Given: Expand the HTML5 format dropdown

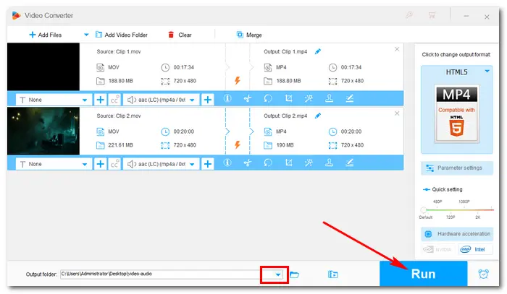Looking at the screenshot, I should coord(487,72).
